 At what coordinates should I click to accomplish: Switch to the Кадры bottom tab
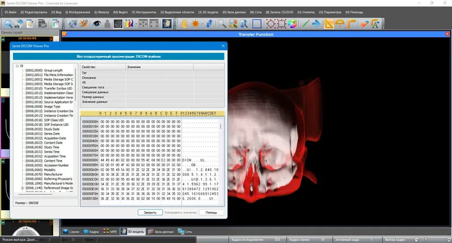(90, 232)
